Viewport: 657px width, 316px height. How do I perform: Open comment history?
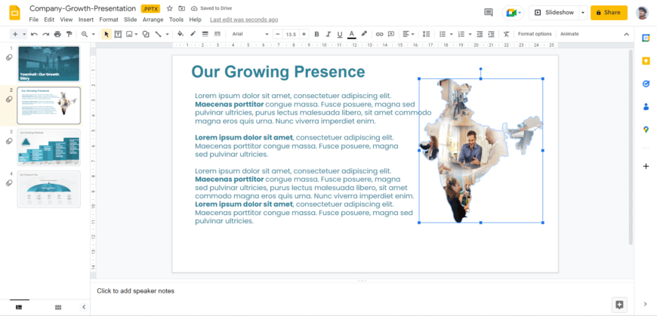(x=489, y=13)
